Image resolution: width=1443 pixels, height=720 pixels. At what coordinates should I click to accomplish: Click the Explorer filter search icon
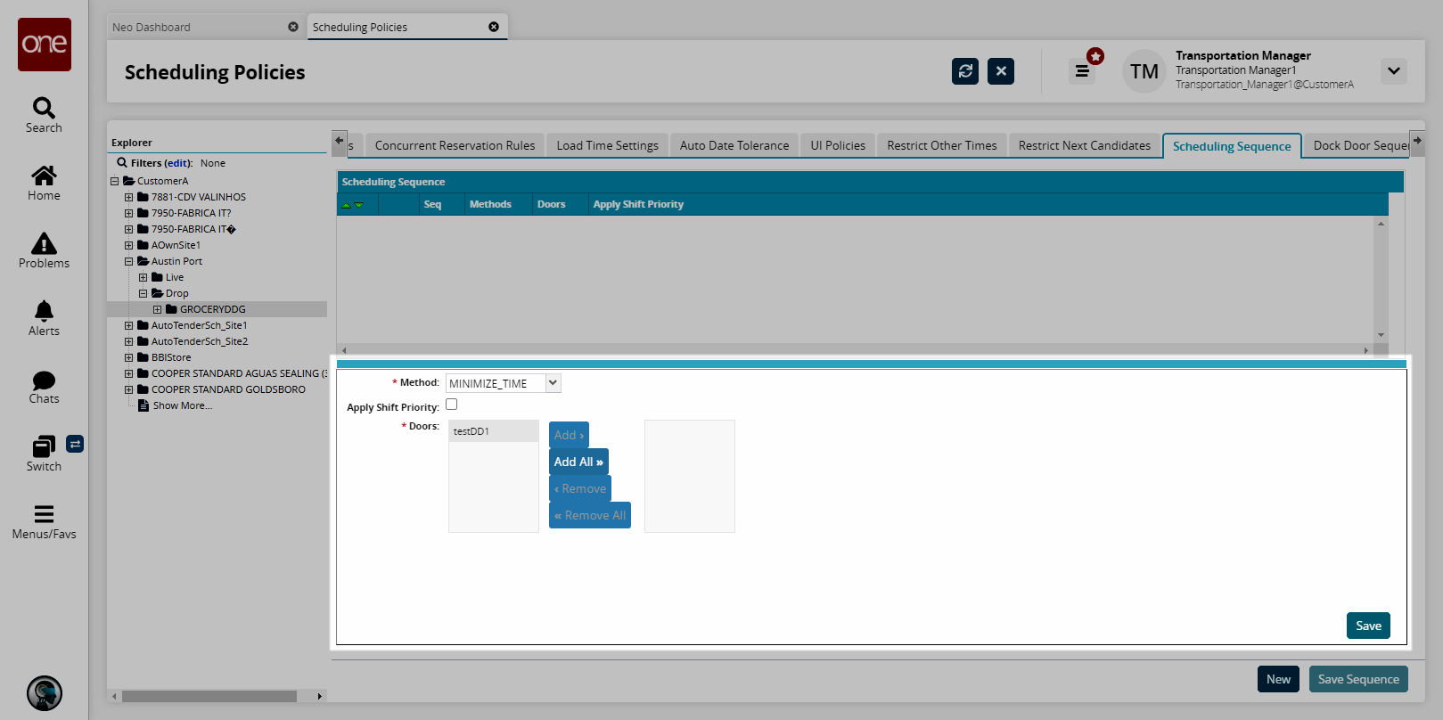pyautogui.click(x=122, y=163)
